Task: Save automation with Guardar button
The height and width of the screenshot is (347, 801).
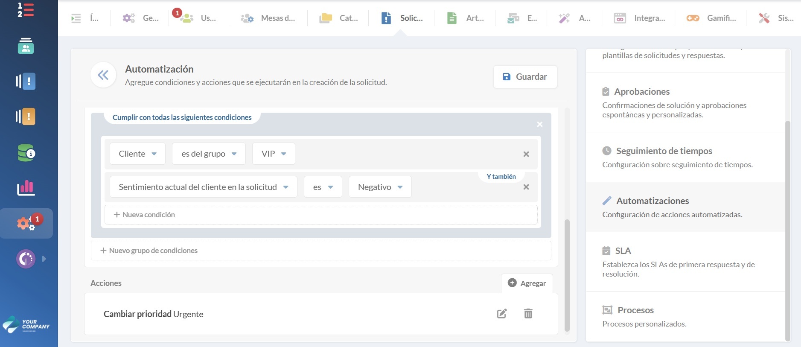Action: point(525,77)
